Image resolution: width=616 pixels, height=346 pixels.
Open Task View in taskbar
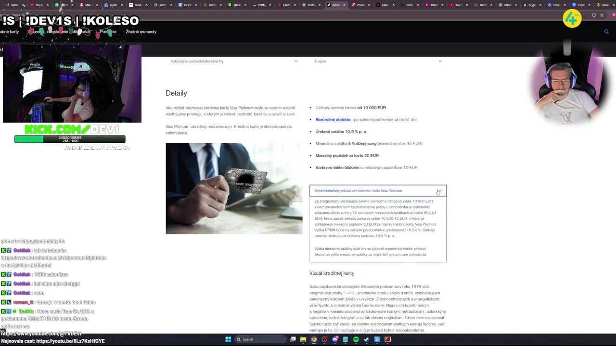tap(293, 339)
